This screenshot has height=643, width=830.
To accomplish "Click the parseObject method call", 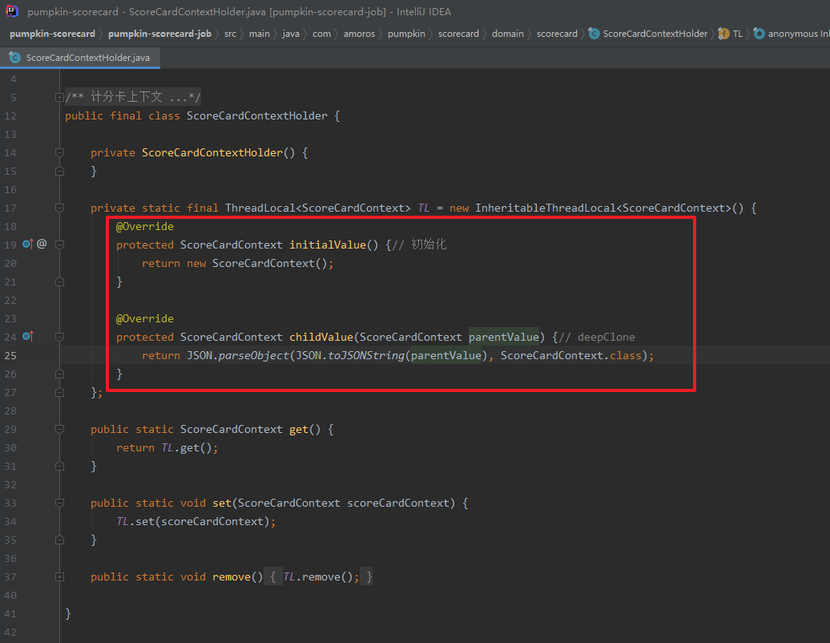I will 254,355.
